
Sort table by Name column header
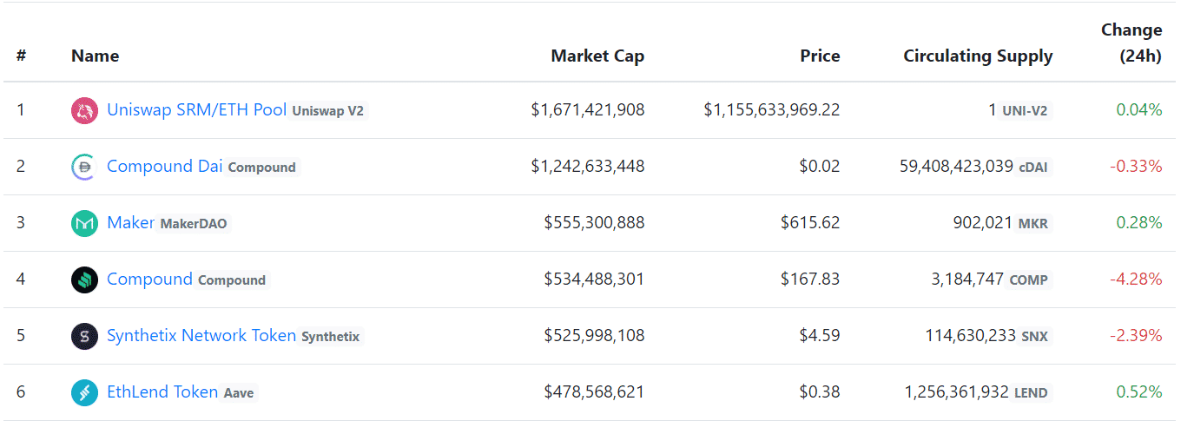click(x=95, y=56)
